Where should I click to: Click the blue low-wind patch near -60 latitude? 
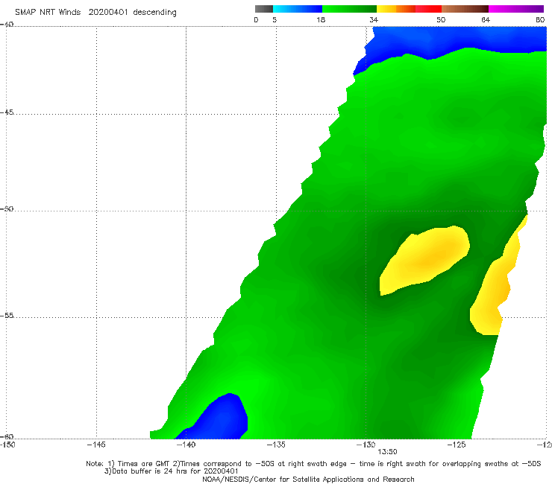(219, 418)
